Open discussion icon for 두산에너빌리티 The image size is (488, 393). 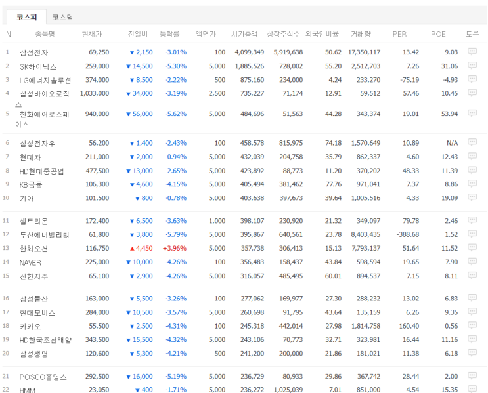(x=472, y=234)
